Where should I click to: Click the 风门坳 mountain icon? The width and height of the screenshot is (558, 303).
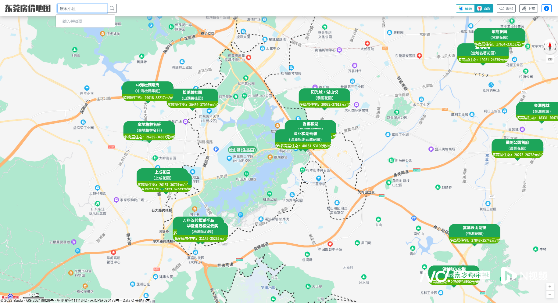click(x=357, y=243)
